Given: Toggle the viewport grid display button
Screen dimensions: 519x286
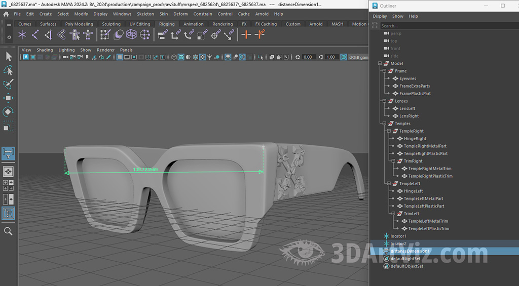Looking at the screenshot, I should click(x=120, y=57).
